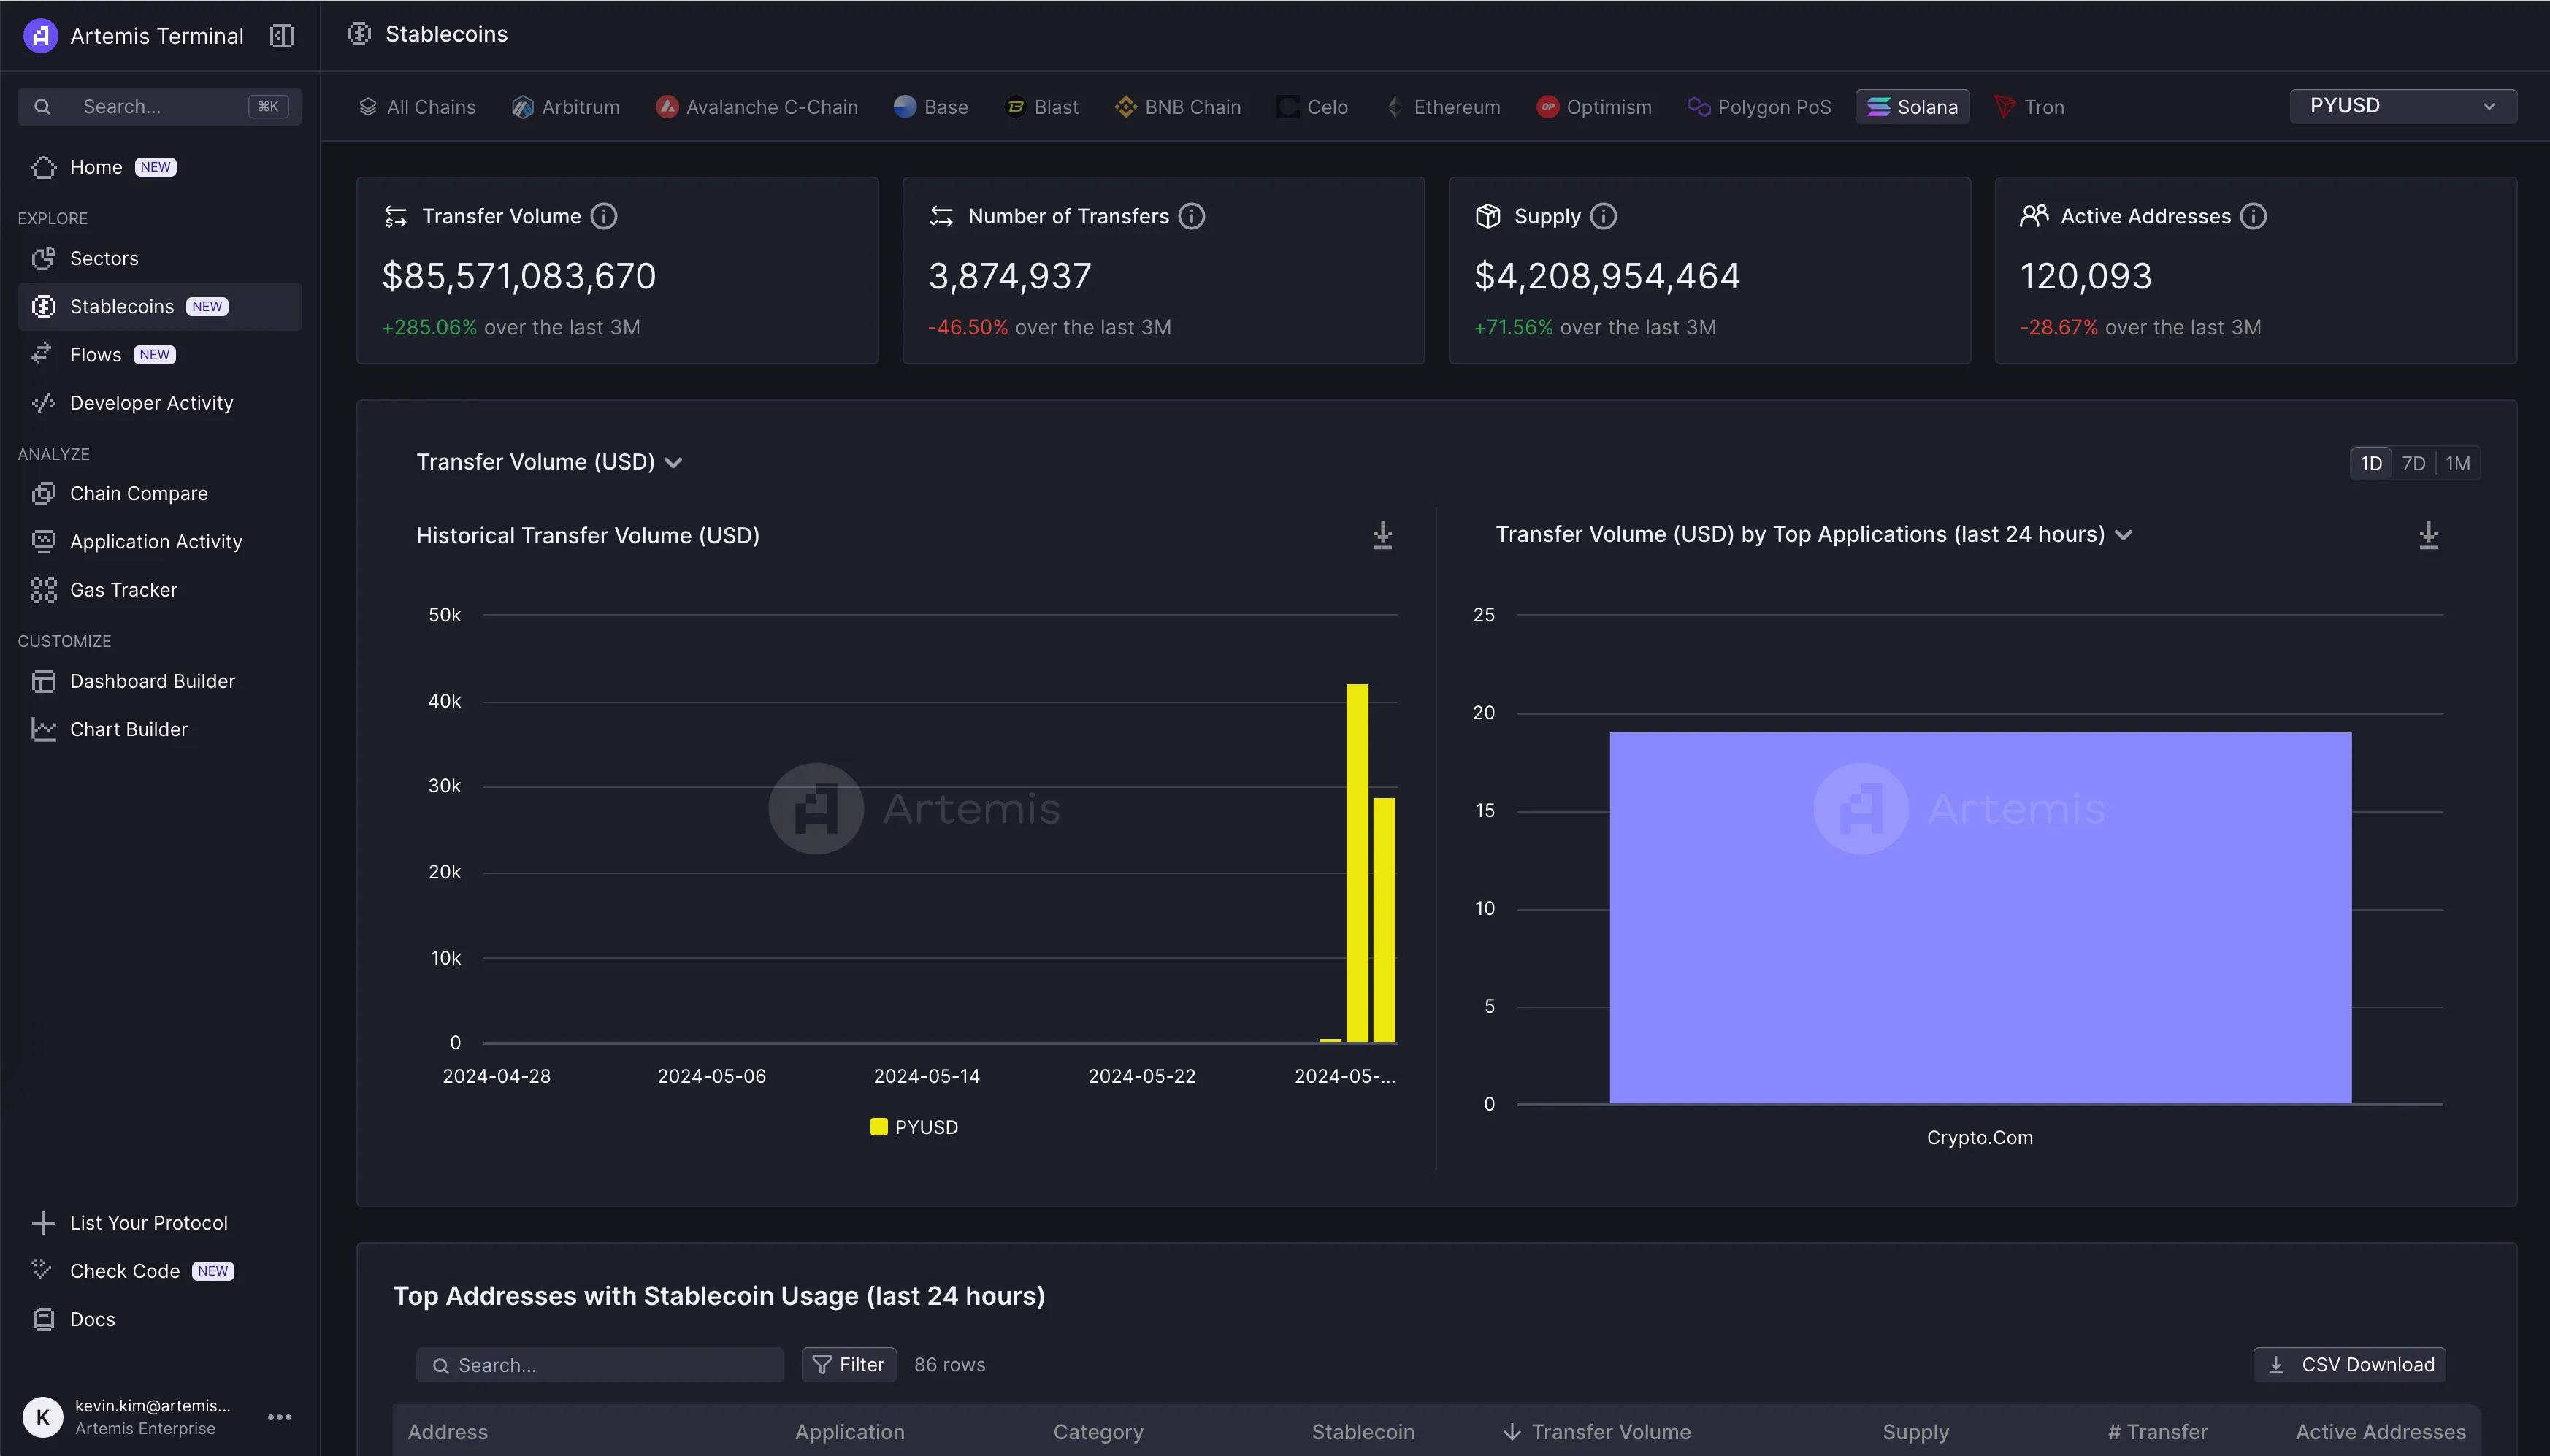Click the Crypto.Com purple bar
2550x1456 pixels.
1980,918
